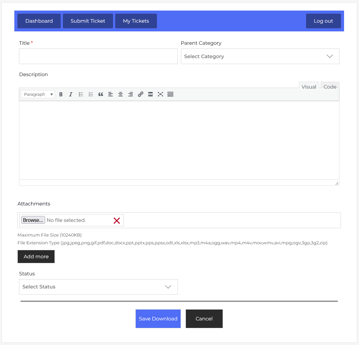This screenshot has height=345, width=359.
Task: Expand the Parent Category dropdown
Action: pos(260,56)
